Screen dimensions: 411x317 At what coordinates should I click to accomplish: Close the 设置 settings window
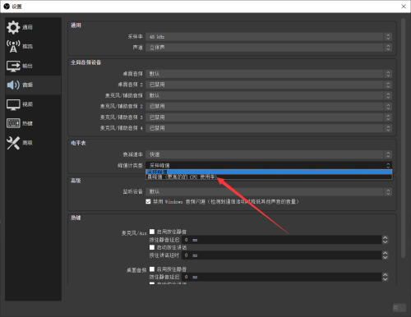point(404,7)
